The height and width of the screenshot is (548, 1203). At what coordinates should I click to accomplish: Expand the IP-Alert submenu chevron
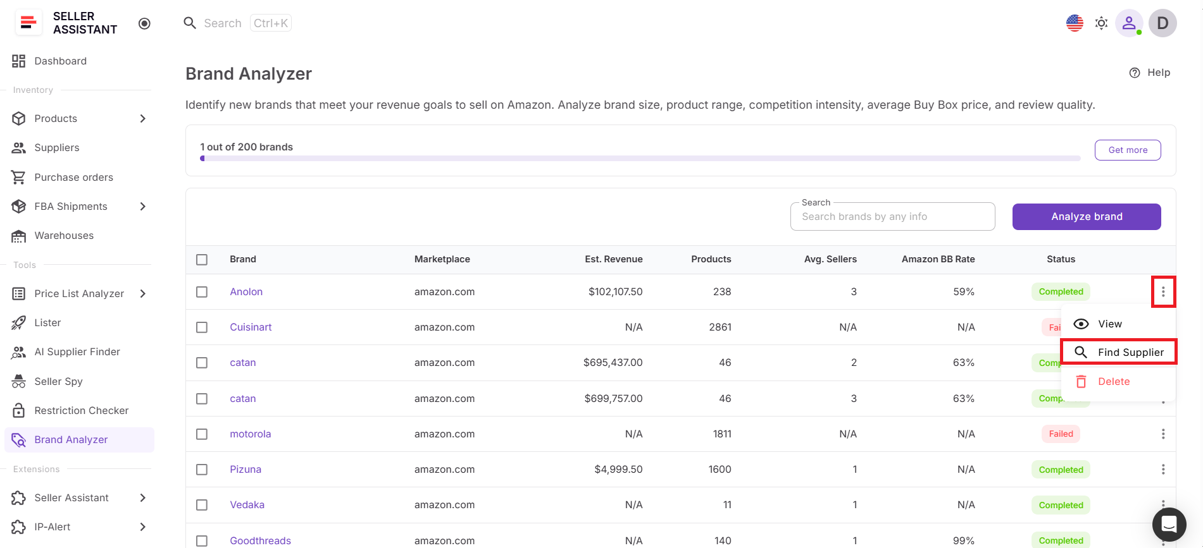(x=143, y=527)
